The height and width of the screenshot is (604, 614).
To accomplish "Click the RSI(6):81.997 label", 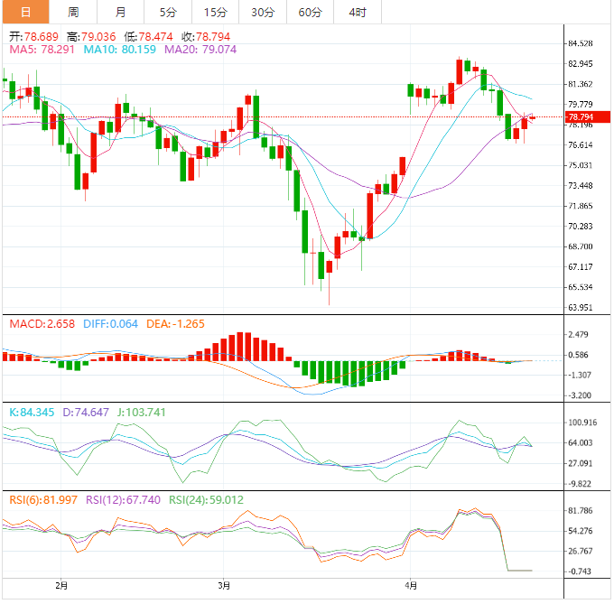I will [x=43, y=500].
